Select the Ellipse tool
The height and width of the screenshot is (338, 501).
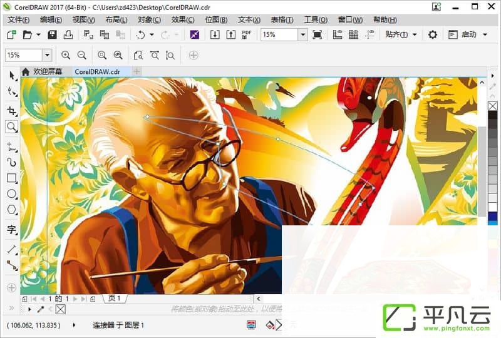point(12,193)
